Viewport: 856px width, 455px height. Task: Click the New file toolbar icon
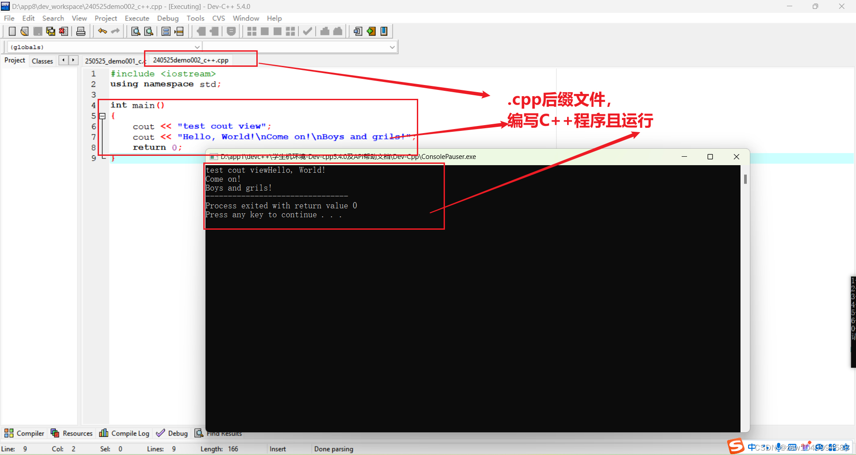(12, 31)
